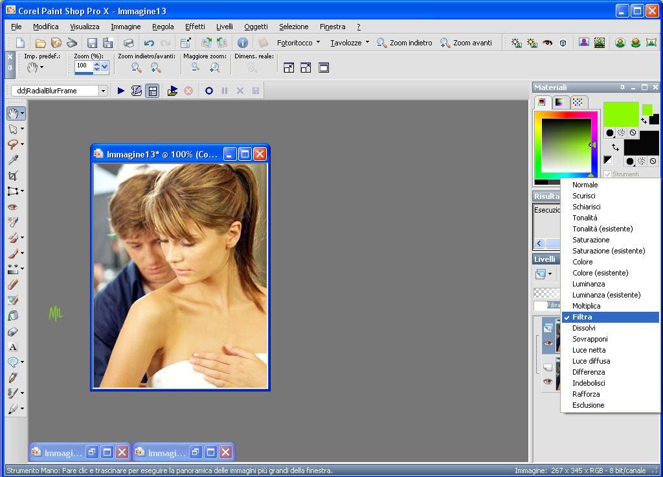Viewport: 663px width, 477px height.
Task: Switch to the Gradient (rainbow) tab in Materiali
Action: coord(559,102)
